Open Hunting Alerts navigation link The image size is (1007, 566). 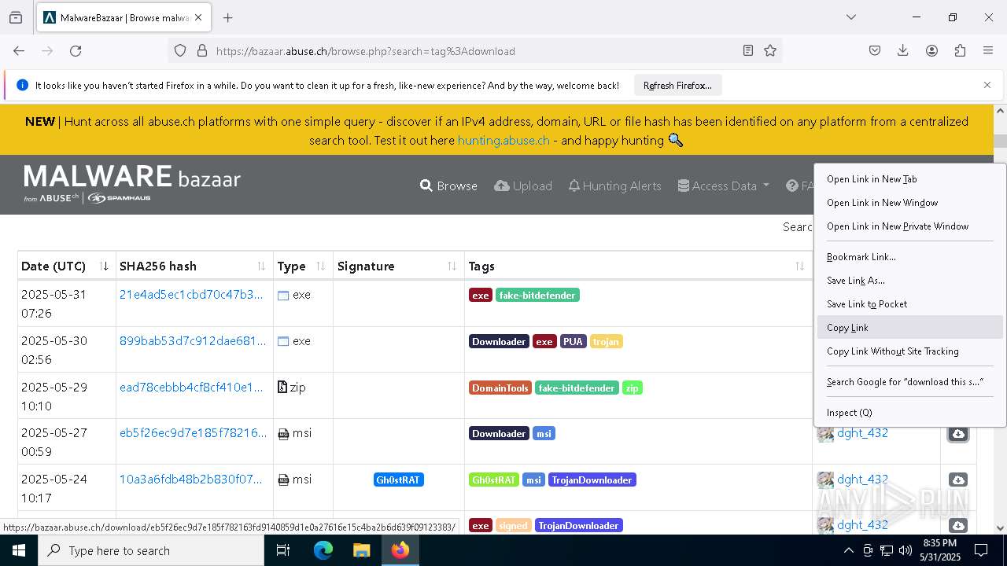(x=615, y=186)
